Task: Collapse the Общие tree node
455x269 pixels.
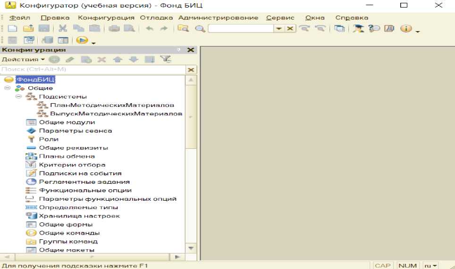Action: 8,88
